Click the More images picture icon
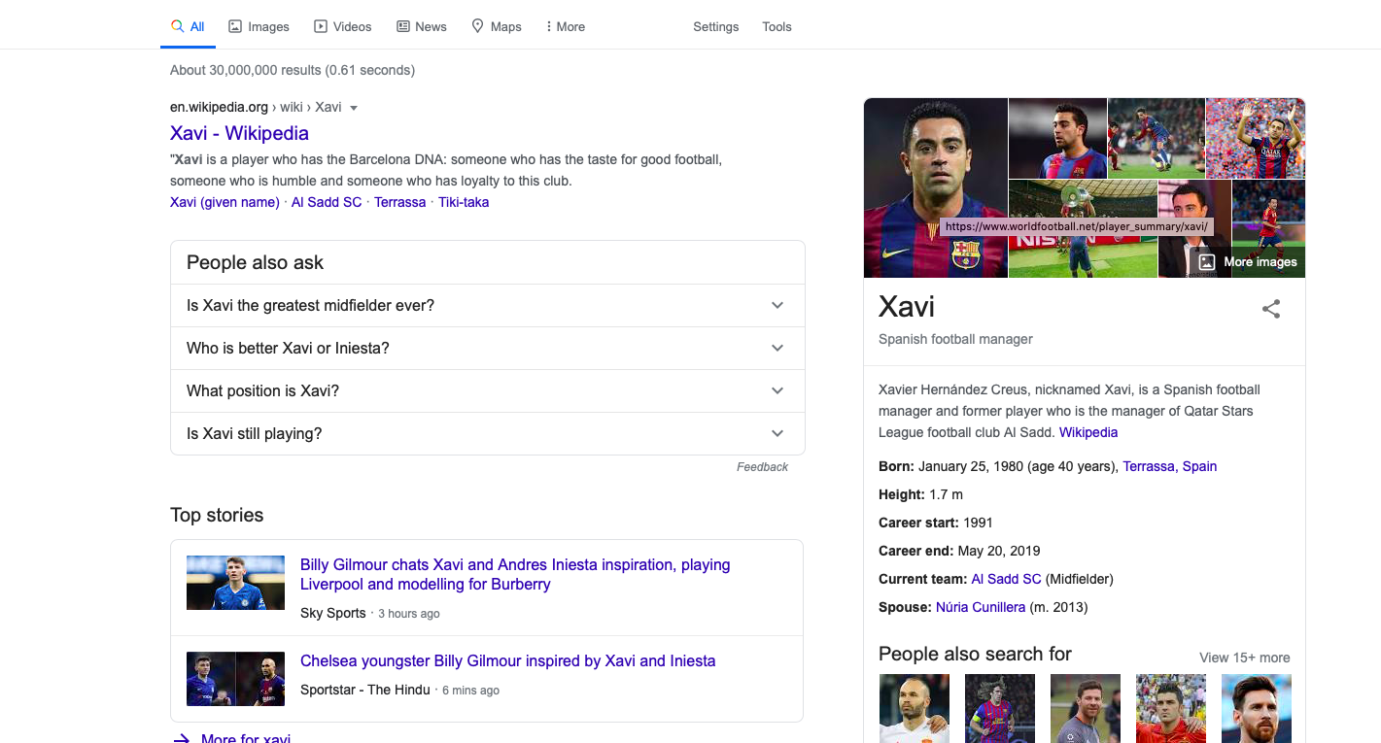Viewport: 1381px width, 743px height. 1207,261
